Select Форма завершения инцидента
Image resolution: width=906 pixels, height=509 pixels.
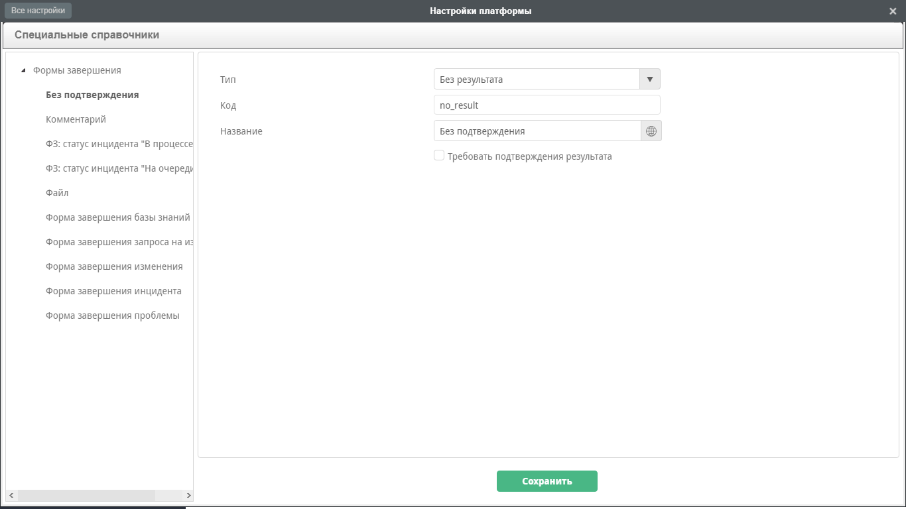point(113,291)
